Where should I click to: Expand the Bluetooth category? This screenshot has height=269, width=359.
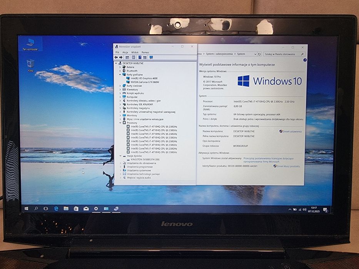[120, 71]
